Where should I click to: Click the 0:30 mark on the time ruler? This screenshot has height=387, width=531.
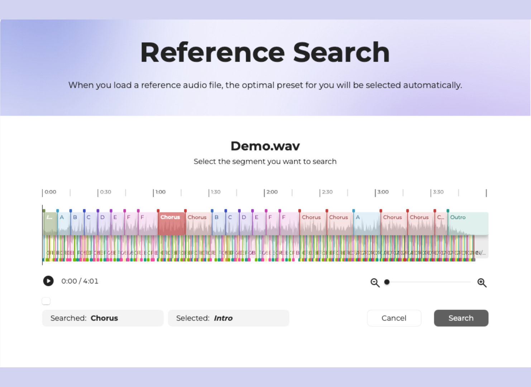tap(105, 192)
